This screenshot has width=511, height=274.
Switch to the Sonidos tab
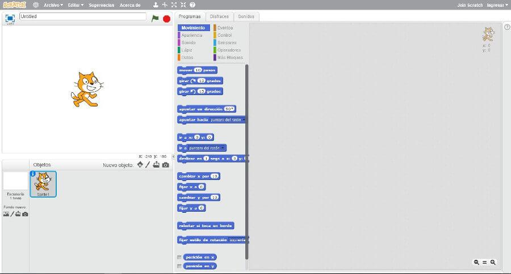246,16
